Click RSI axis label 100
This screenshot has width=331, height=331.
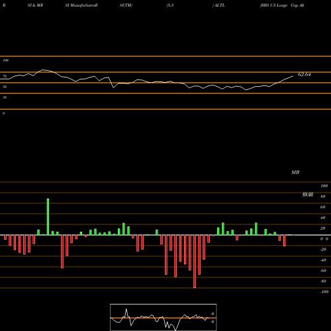click(x=5, y=60)
